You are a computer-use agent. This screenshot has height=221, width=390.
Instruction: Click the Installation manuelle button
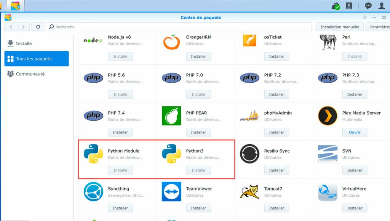tap(340, 27)
